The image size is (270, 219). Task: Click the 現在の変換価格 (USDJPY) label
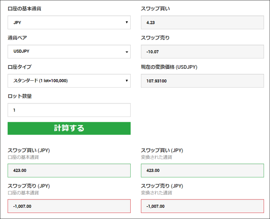pyautogui.click(x=169, y=67)
